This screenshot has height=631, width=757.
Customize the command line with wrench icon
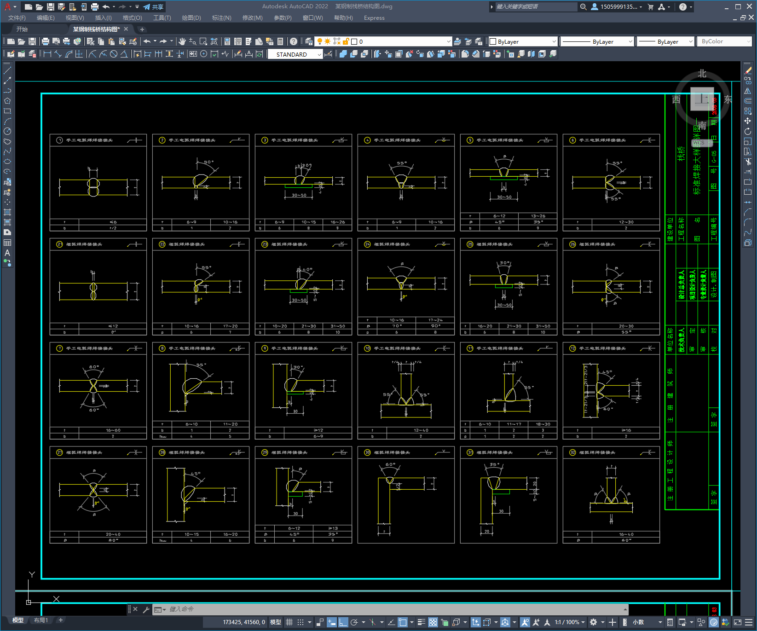[x=146, y=609]
